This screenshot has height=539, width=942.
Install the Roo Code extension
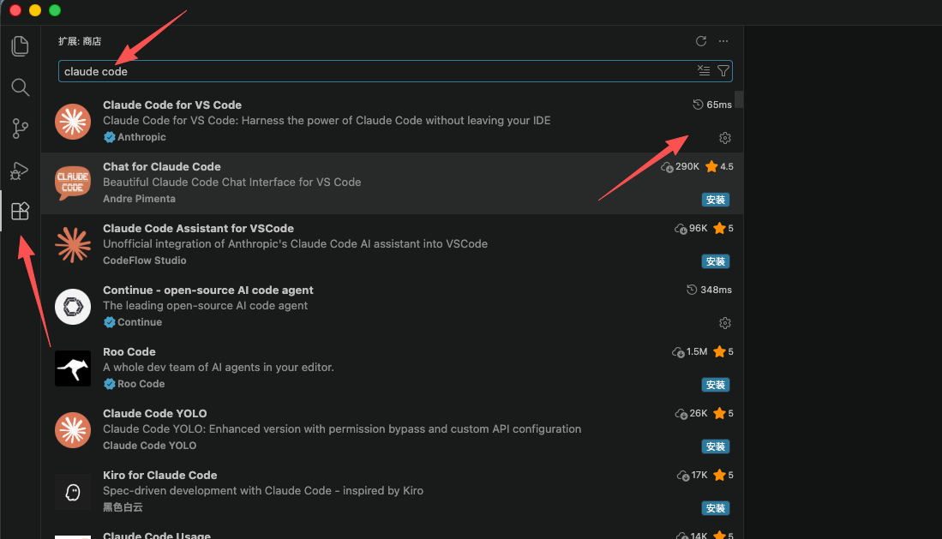pyautogui.click(x=716, y=385)
